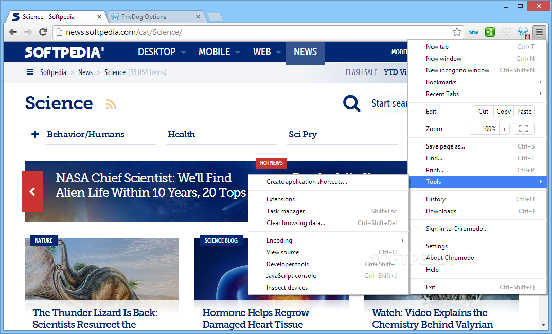This screenshot has width=552, height=334.
Task: Go back using the back arrow
Action: 13,32
